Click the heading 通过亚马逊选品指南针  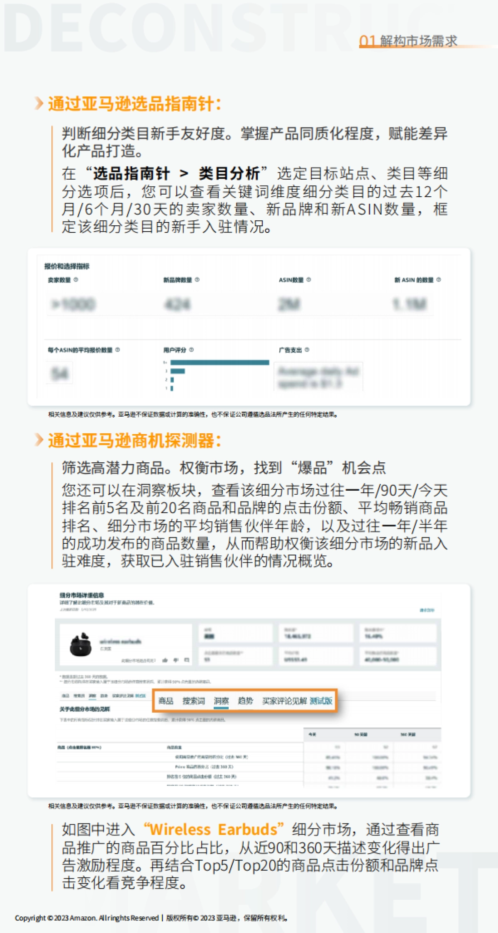click(135, 103)
